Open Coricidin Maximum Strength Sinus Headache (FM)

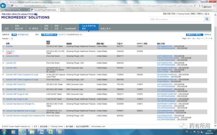click(x=25, y=116)
